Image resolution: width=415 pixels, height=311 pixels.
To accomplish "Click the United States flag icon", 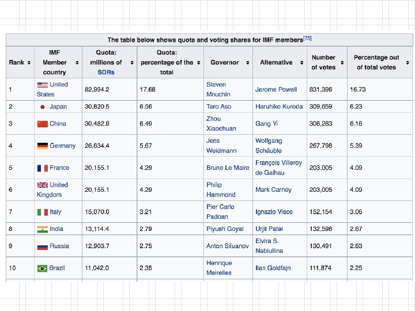I will coord(42,85).
